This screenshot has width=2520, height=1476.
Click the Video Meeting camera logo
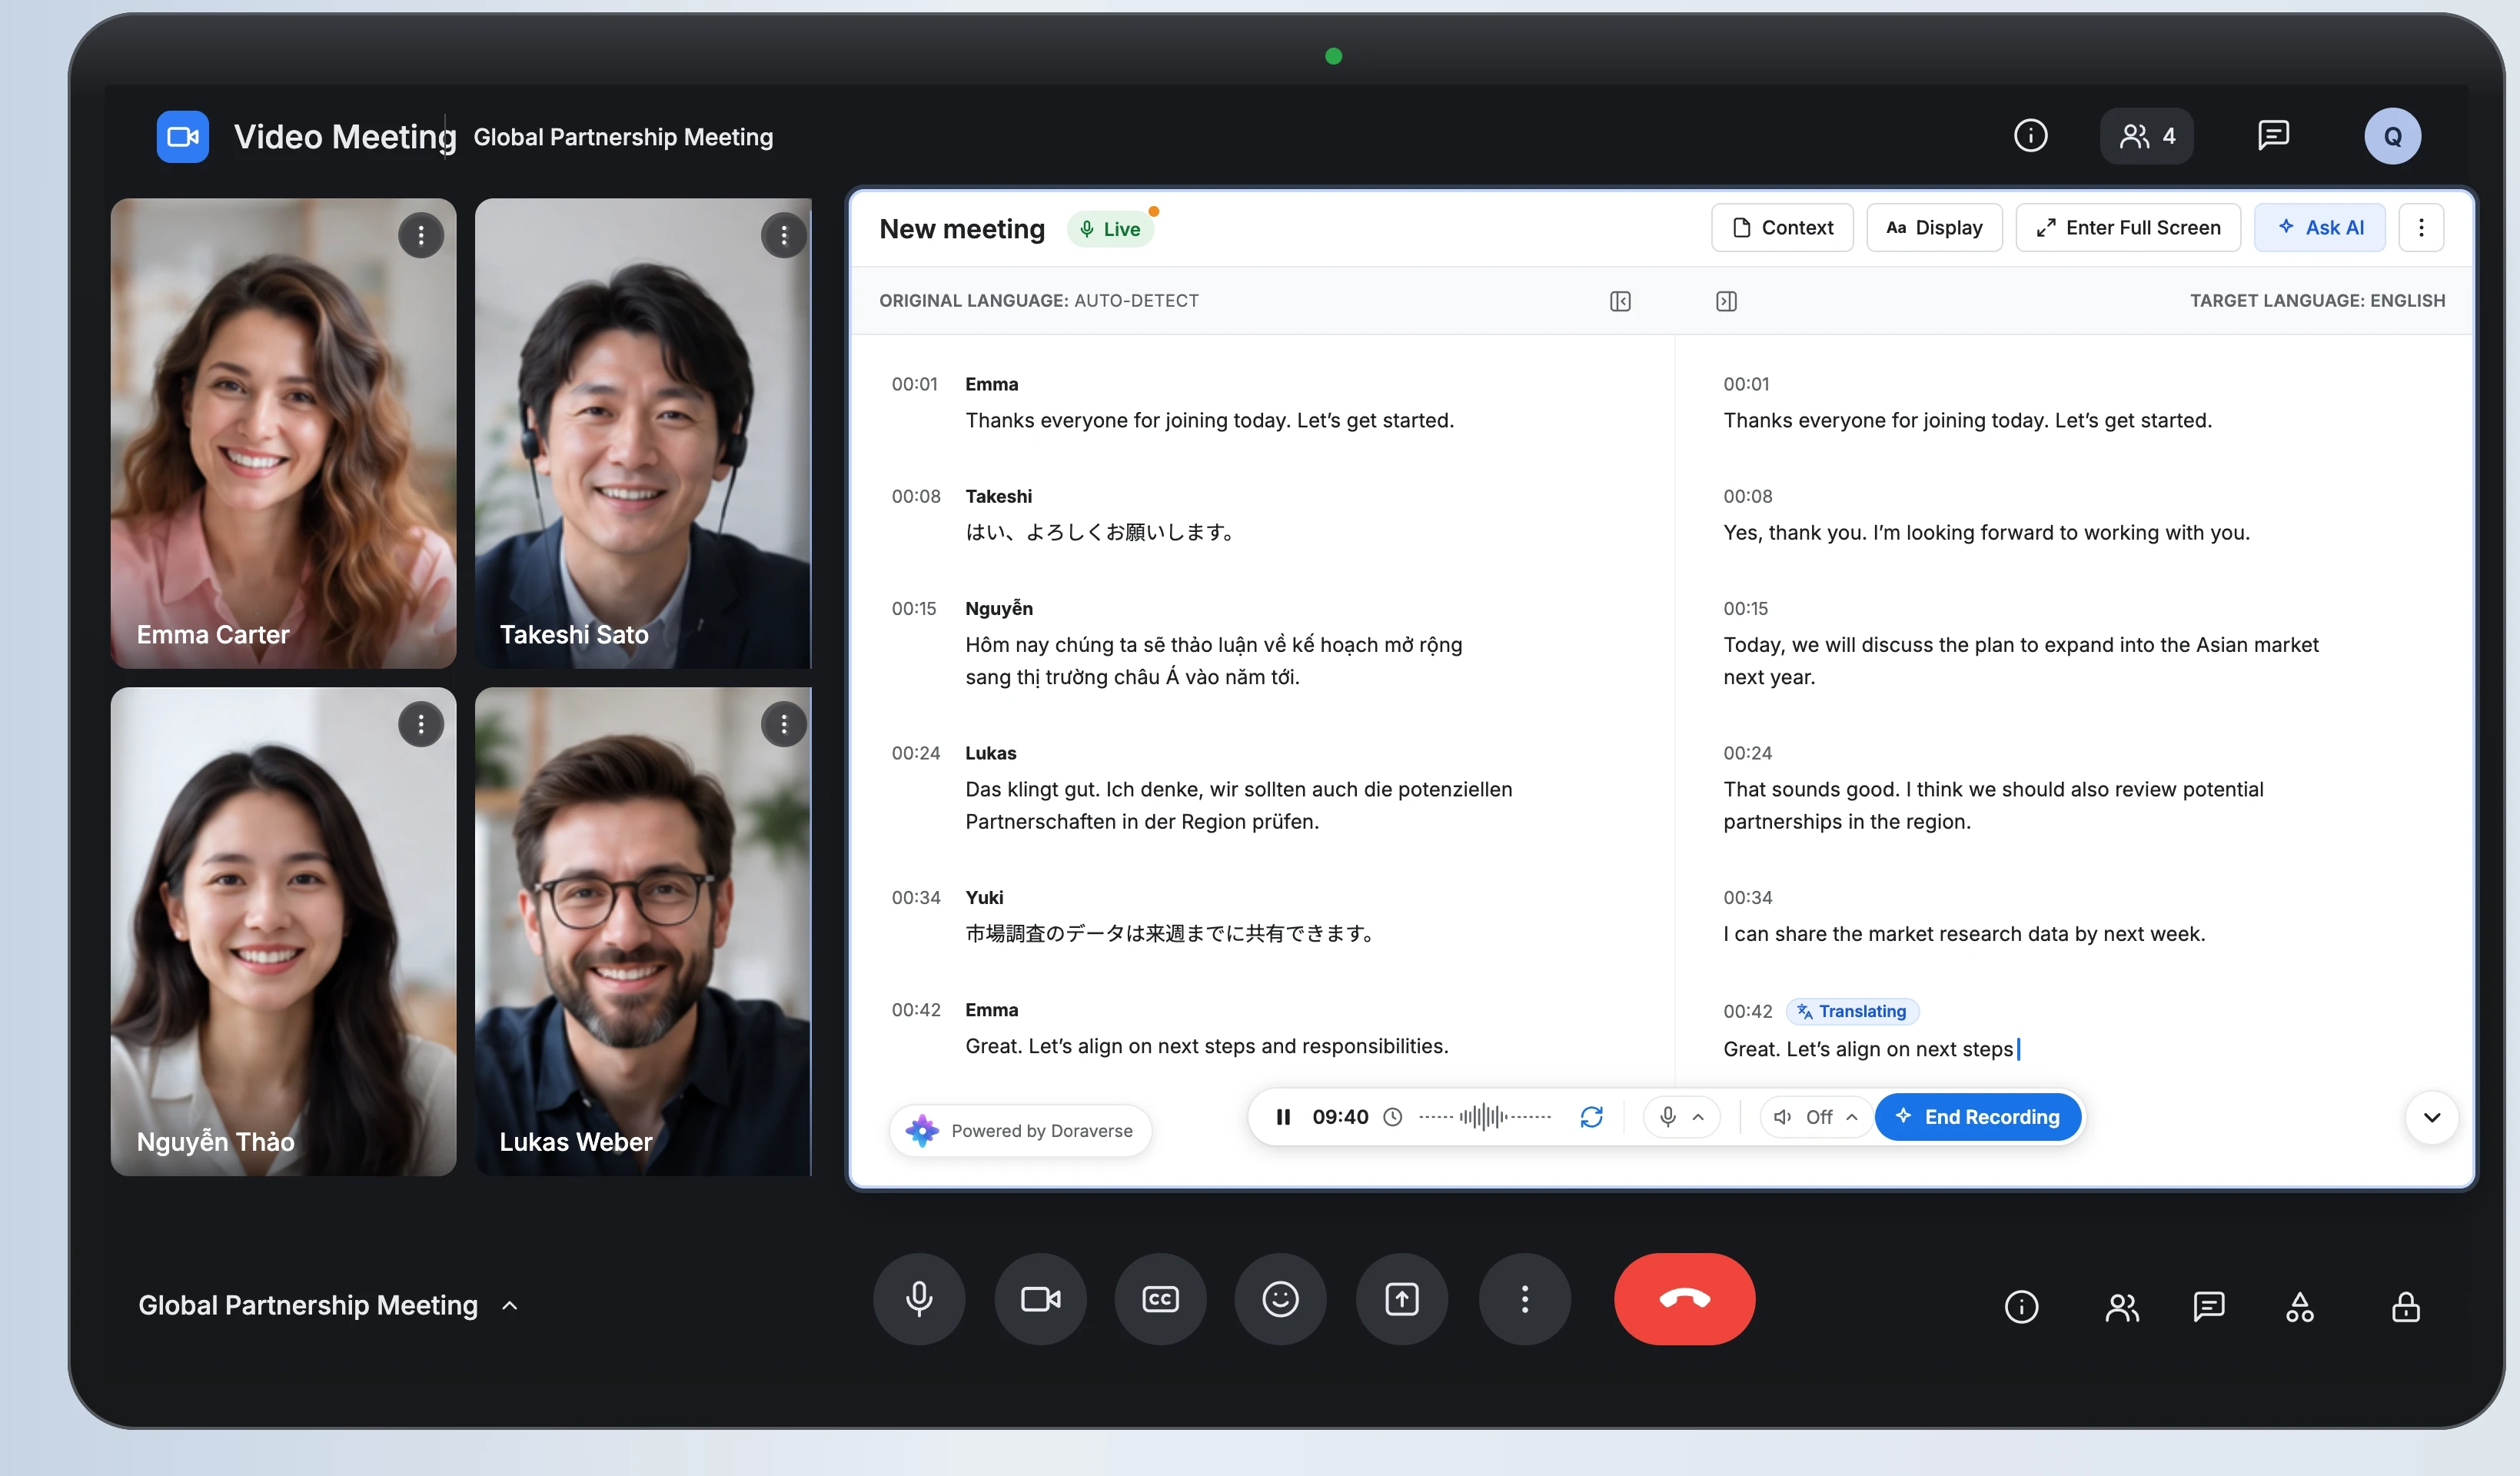tap(182, 137)
